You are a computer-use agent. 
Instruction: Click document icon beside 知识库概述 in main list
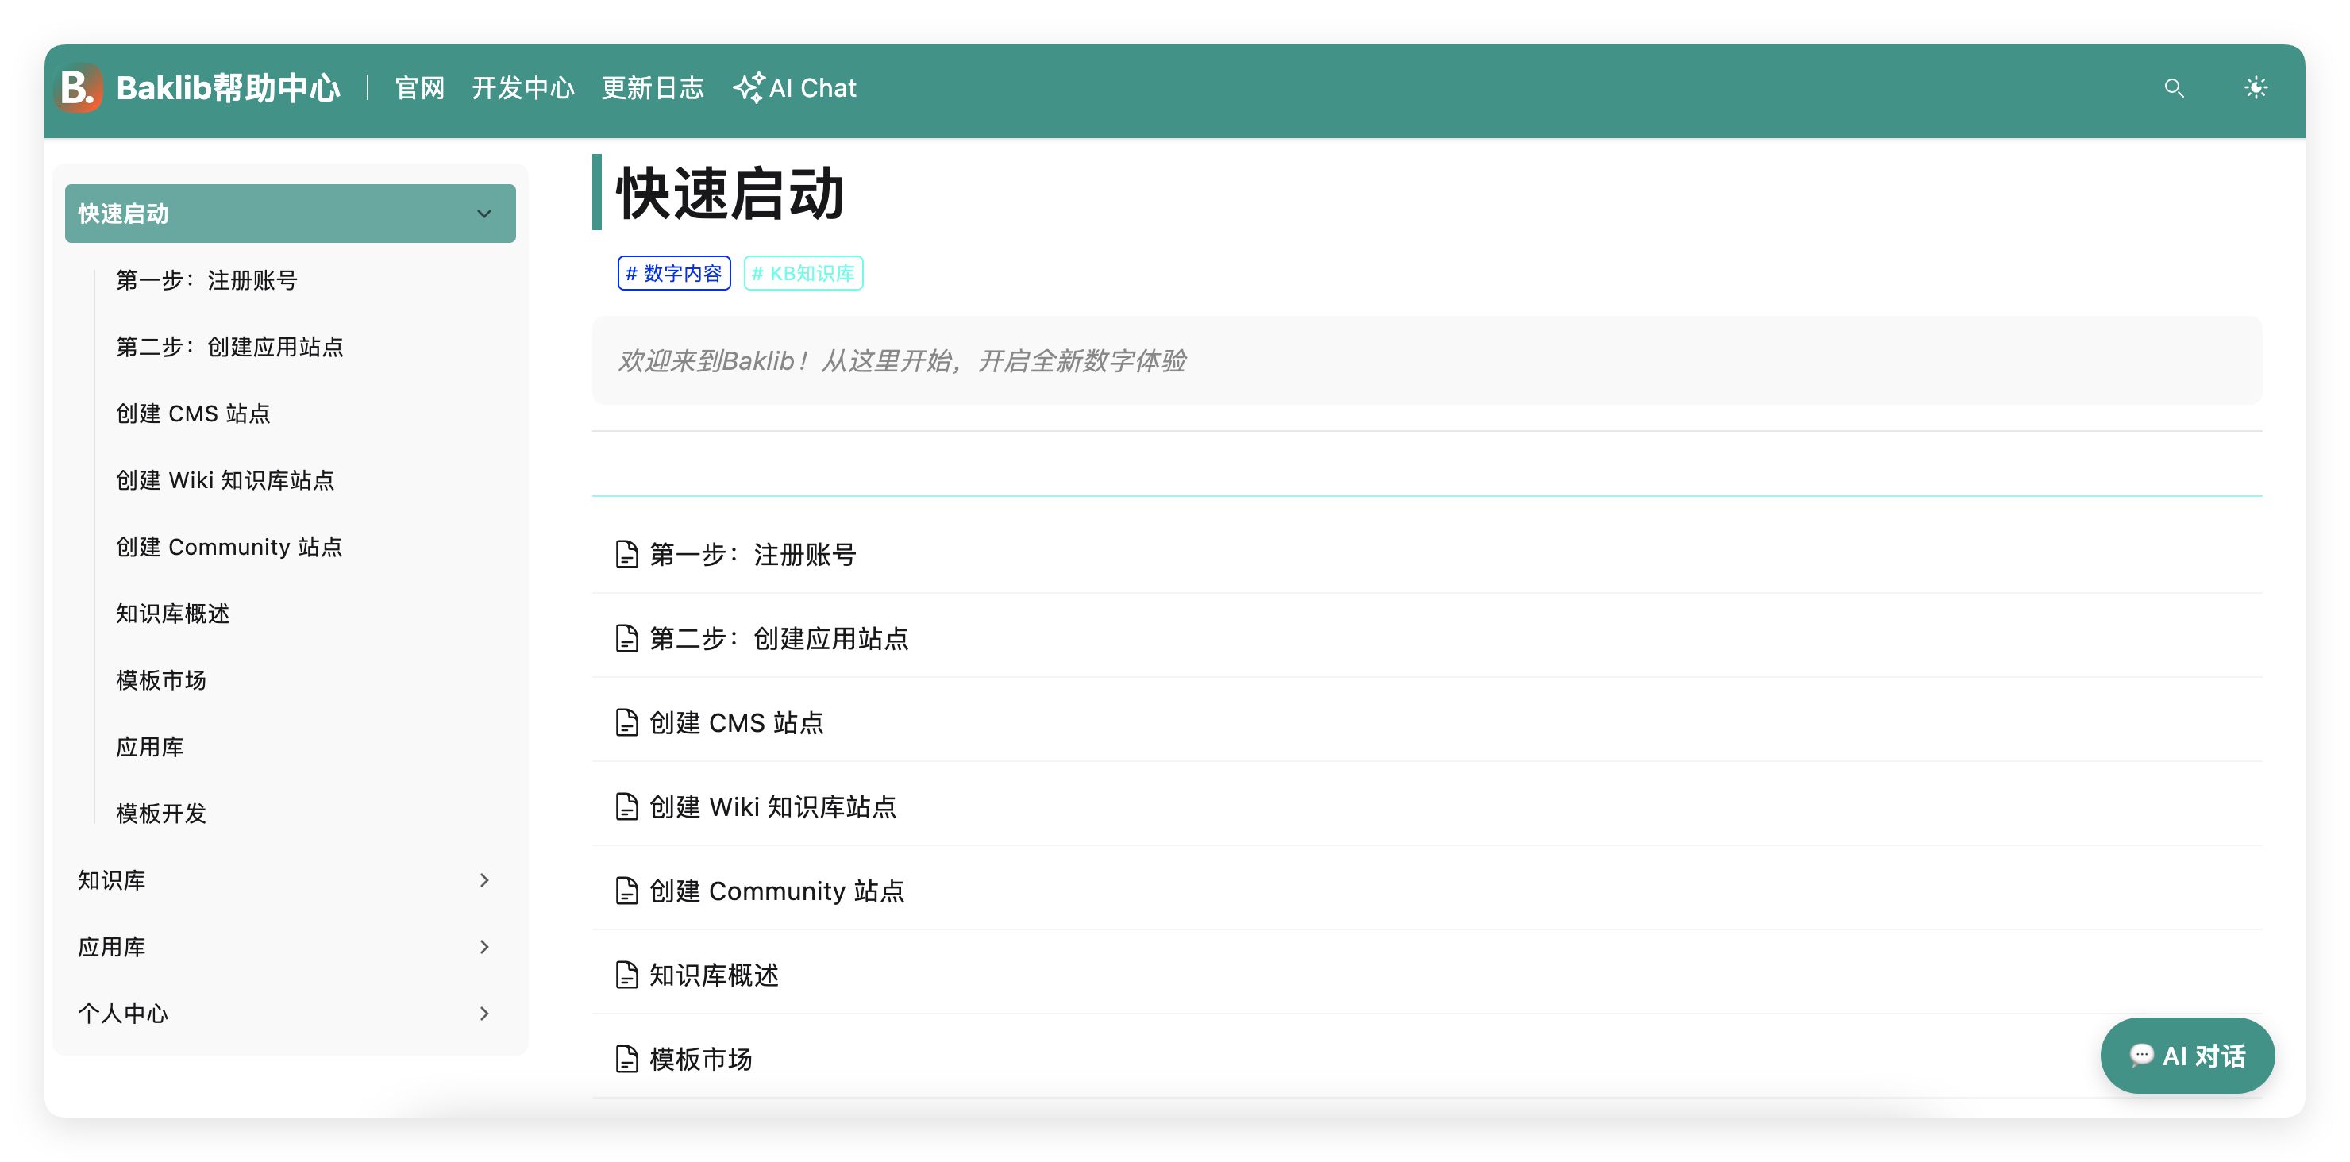pos(626,974)
